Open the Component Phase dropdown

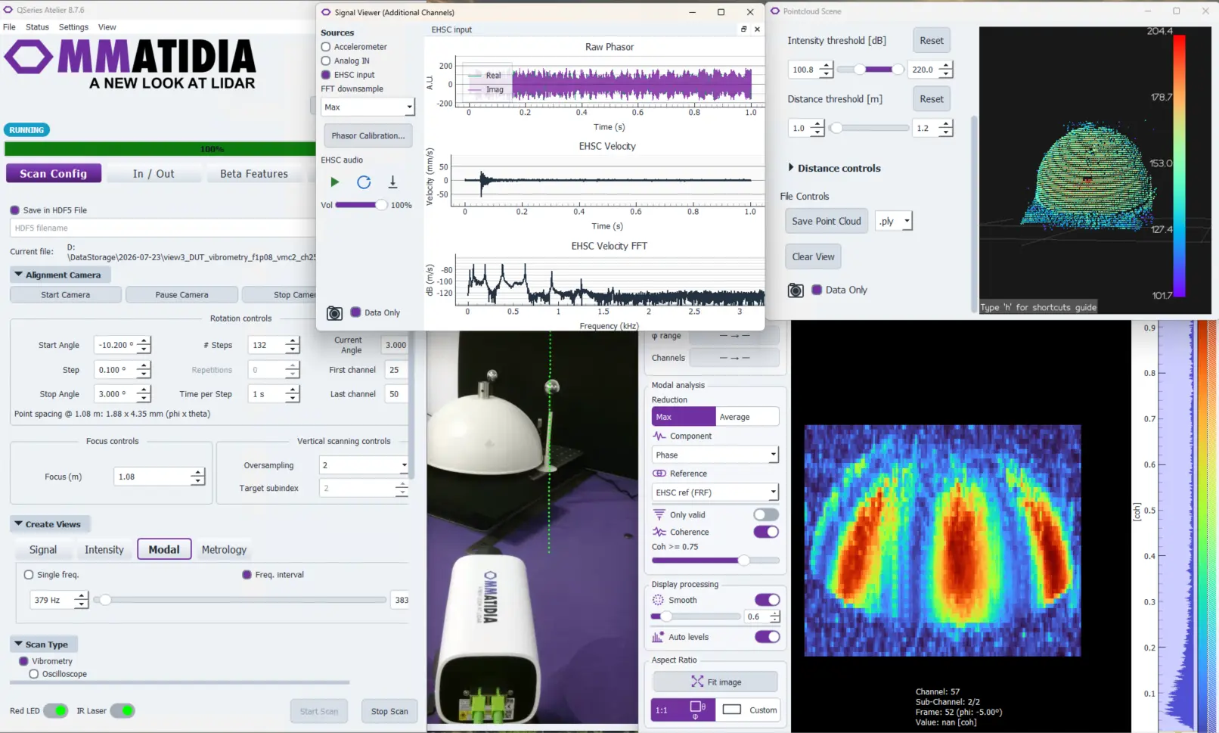click(715, 455)
